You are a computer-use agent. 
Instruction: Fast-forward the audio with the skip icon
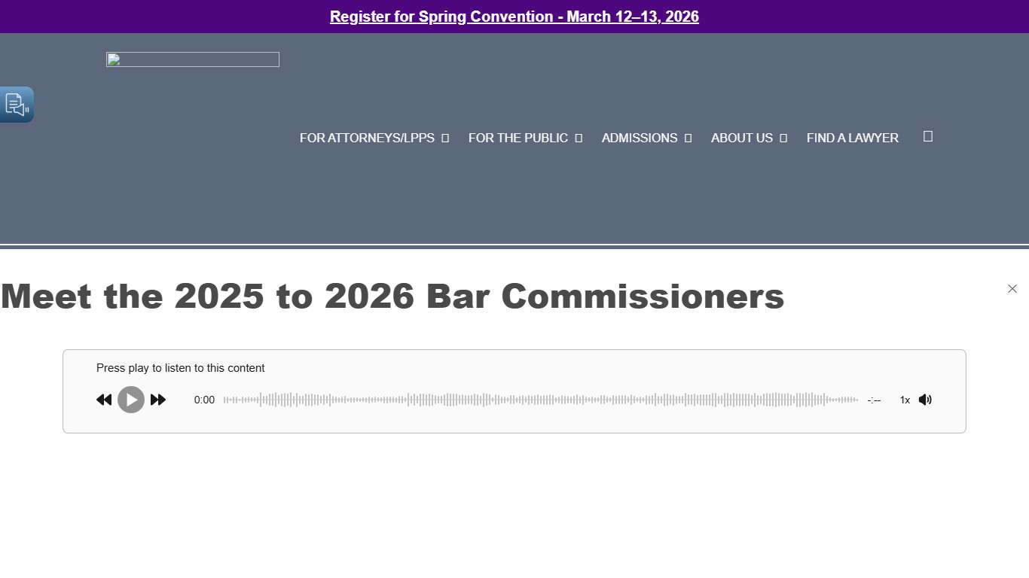158,400
